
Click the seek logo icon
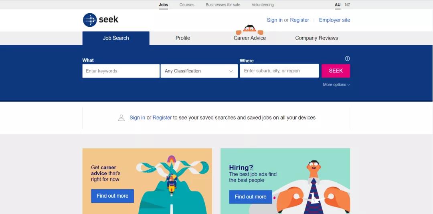click(x=90, y=20)
